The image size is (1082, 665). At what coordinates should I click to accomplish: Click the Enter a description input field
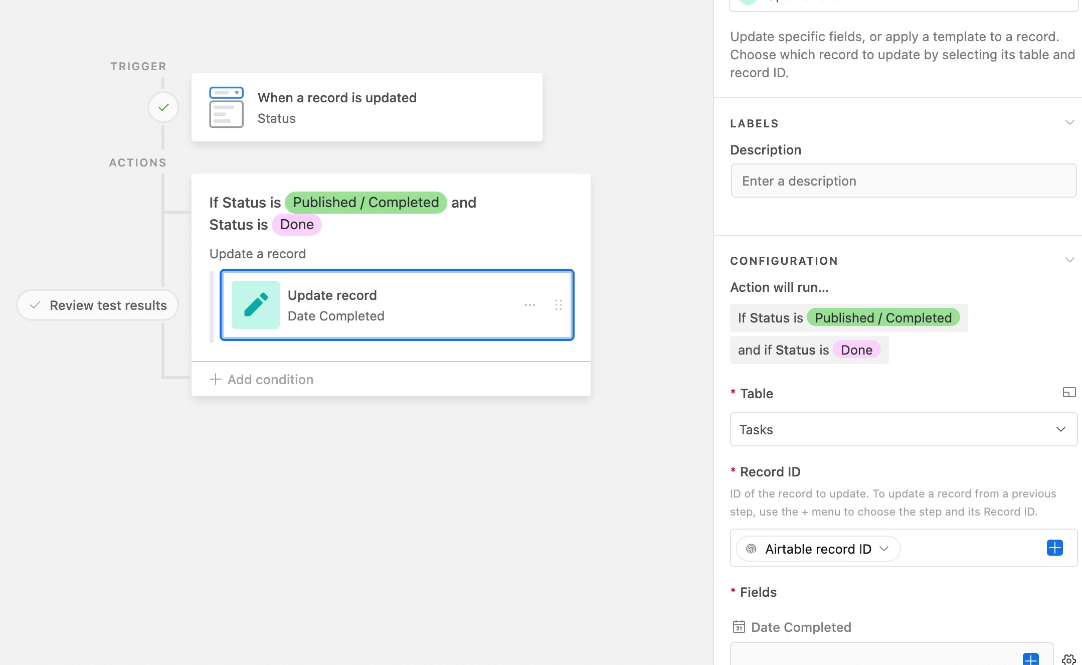click(904, 181)
